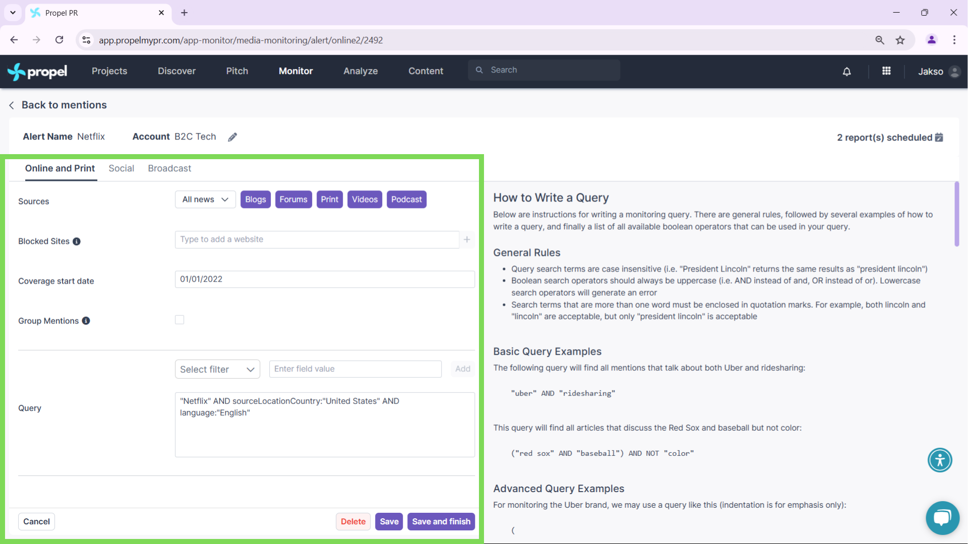968x544 pixels.
Task: Reload the page
Action: pyautogui.click(x=59, y=40)
